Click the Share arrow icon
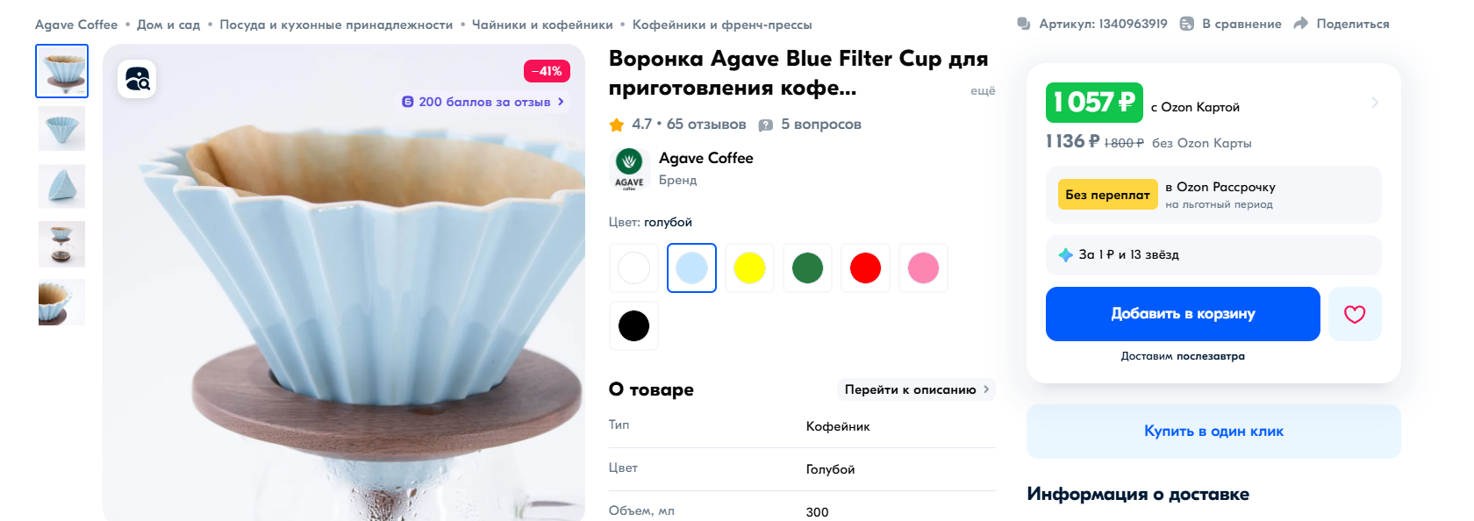This screenshot has height=521, width=1474. (x=1301, y=24)
